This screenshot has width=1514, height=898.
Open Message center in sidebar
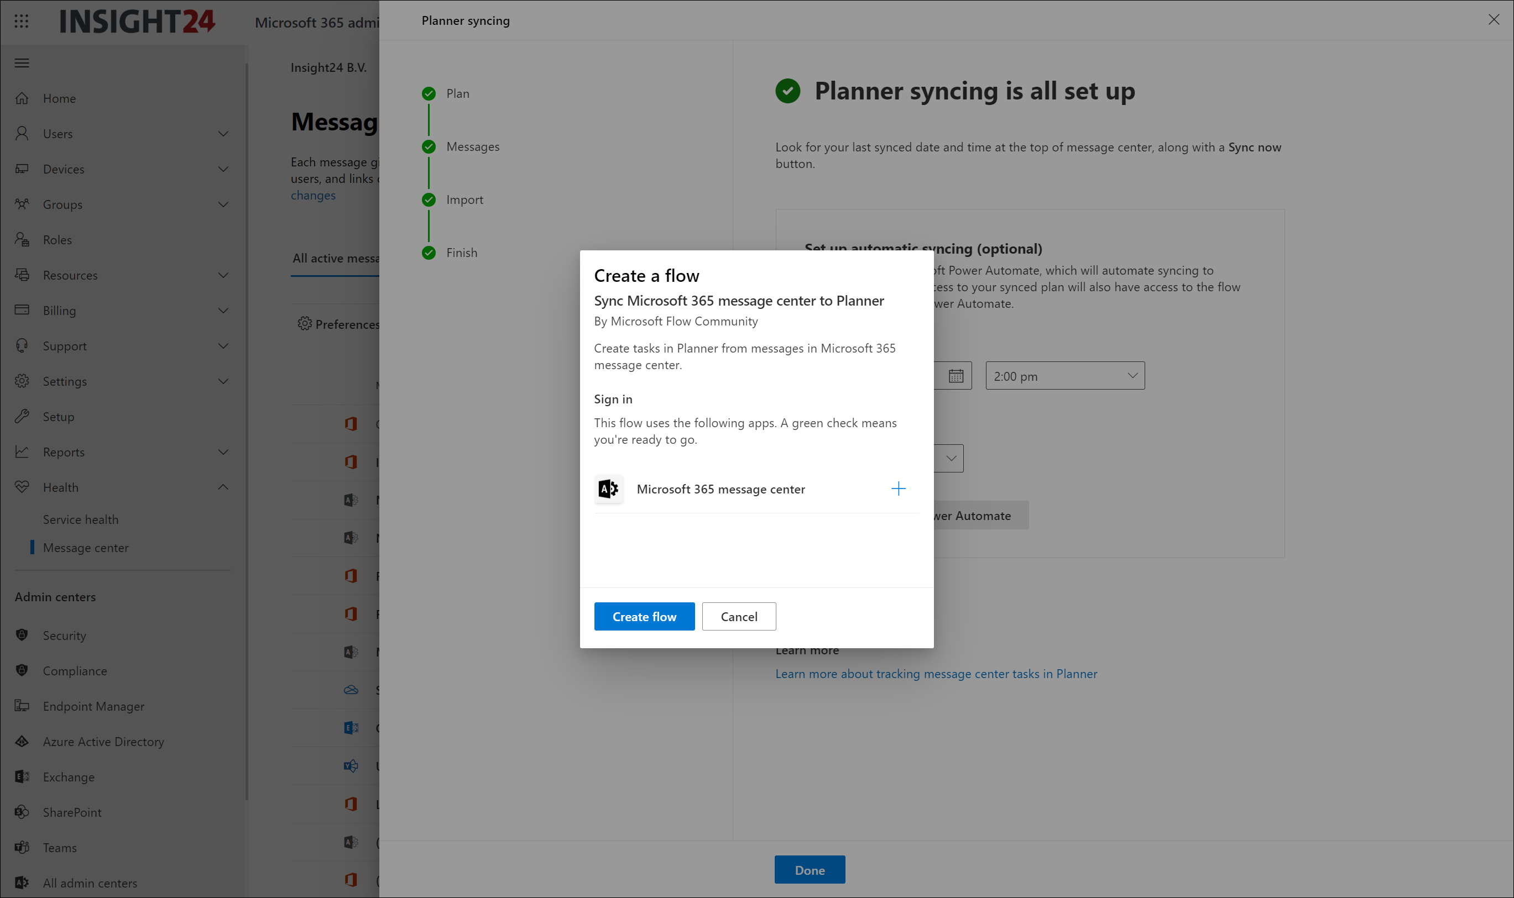point(86,548)
